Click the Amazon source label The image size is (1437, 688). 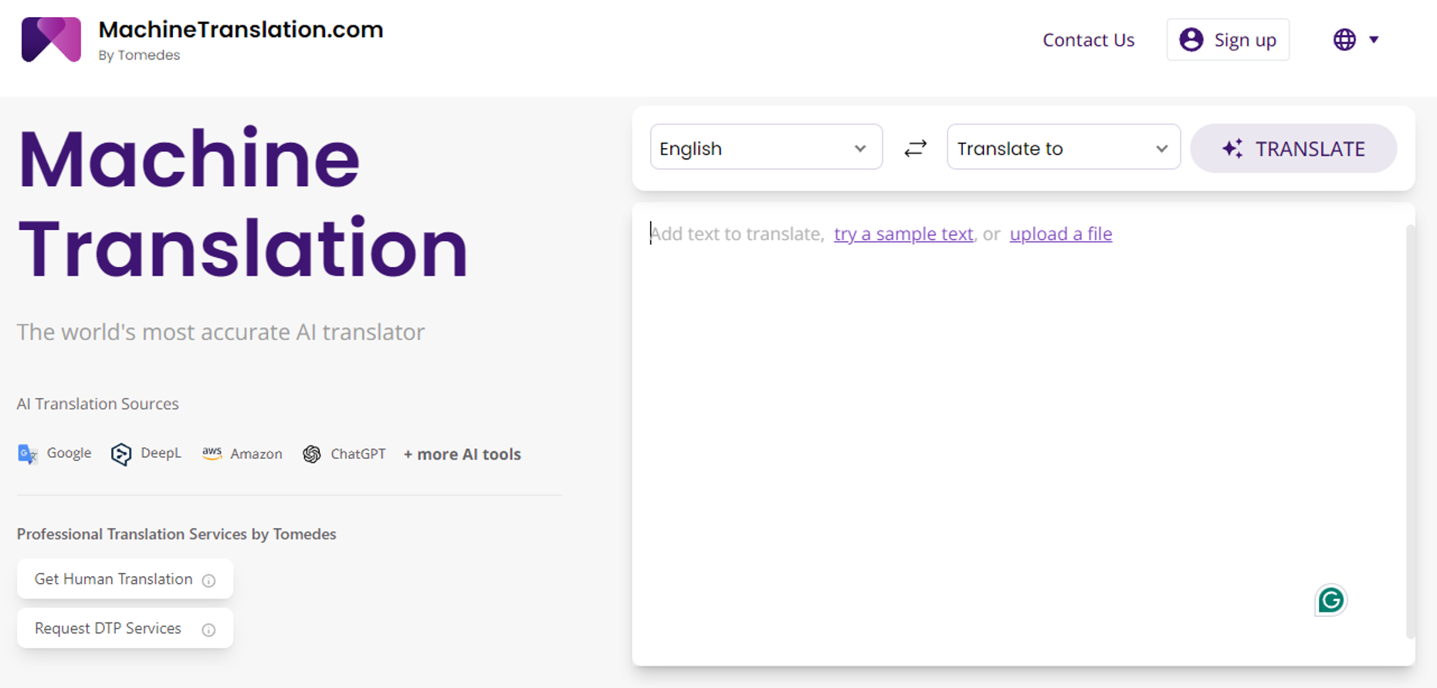click(256, 454)
